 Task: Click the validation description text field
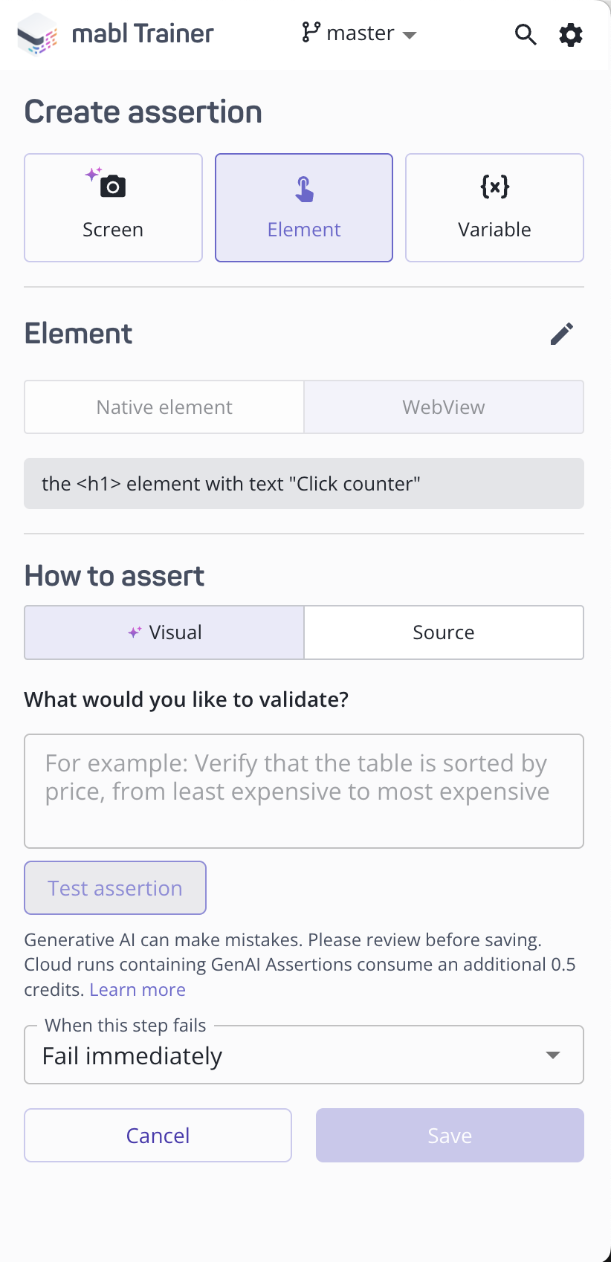(303, 790)
